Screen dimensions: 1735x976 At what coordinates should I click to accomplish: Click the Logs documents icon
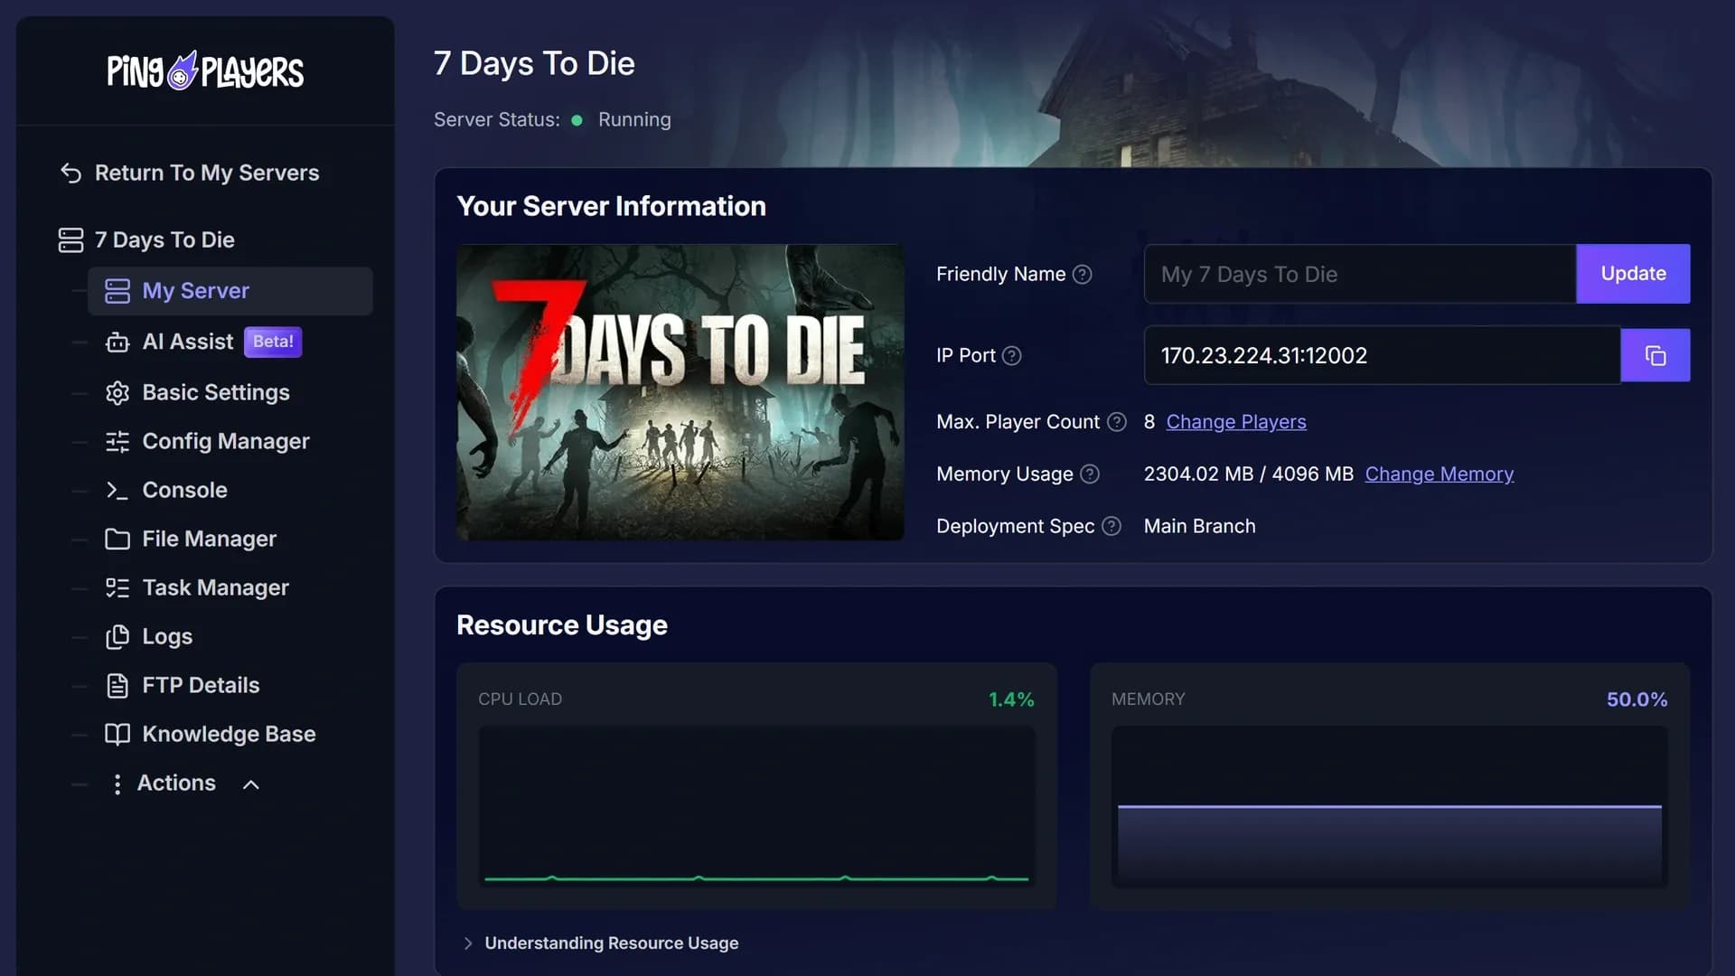117,636
